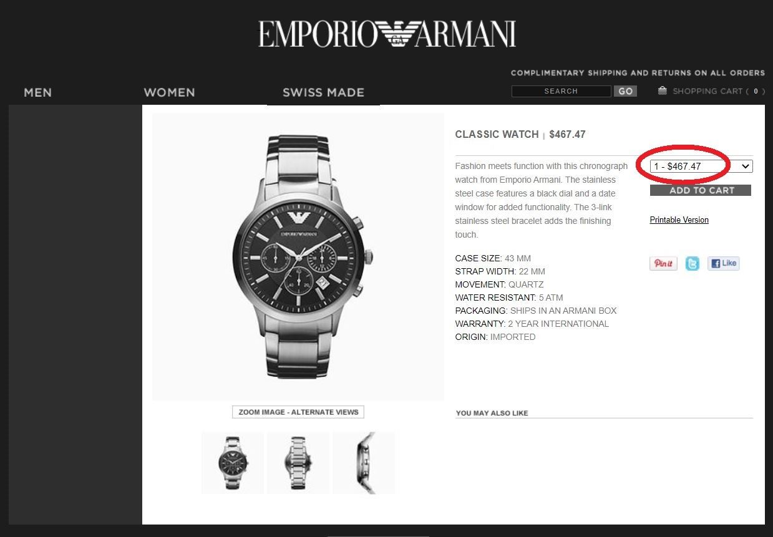Click the dropdown arrow beside $467.47
The width and height of the screenshot is (773, 537).
pos(745,167)
